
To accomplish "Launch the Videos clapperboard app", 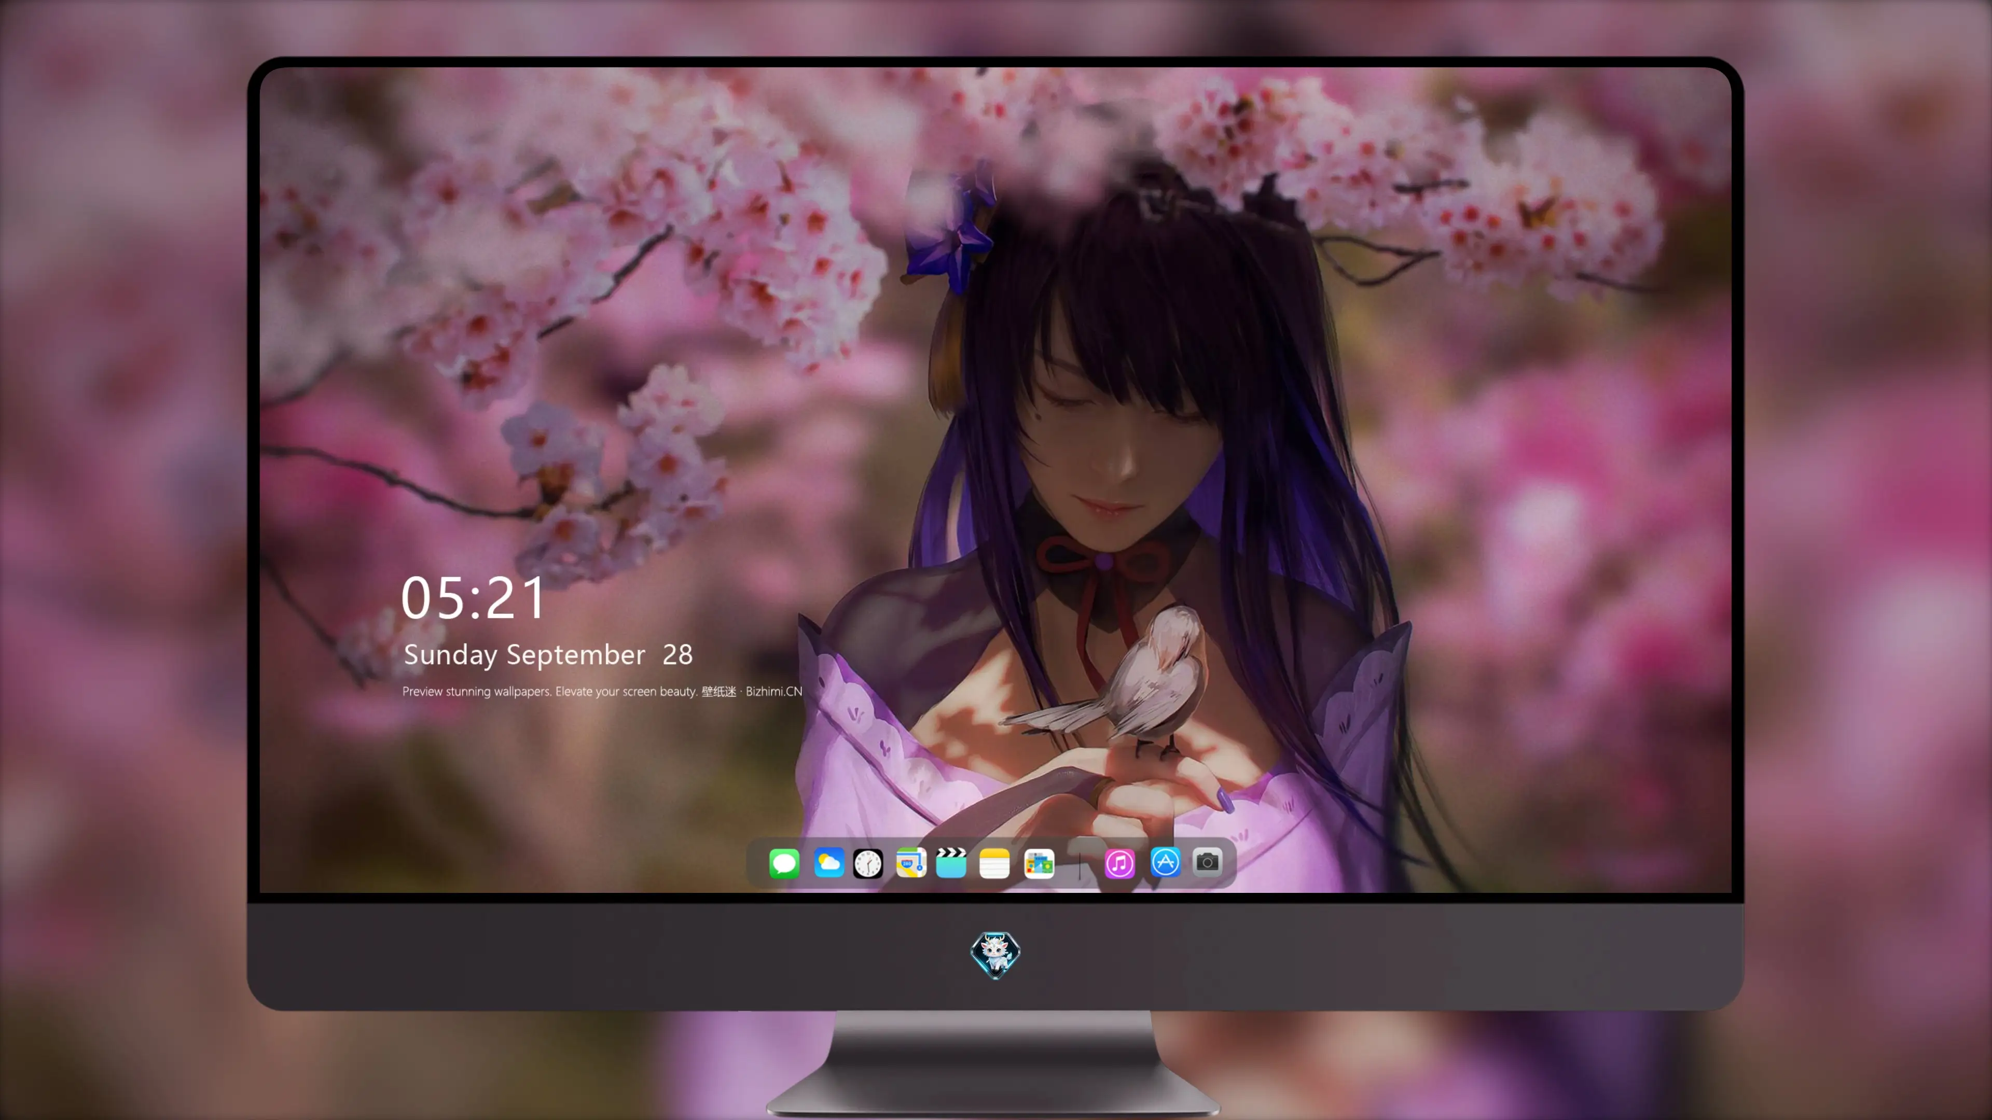I will (x=951, y=863).
